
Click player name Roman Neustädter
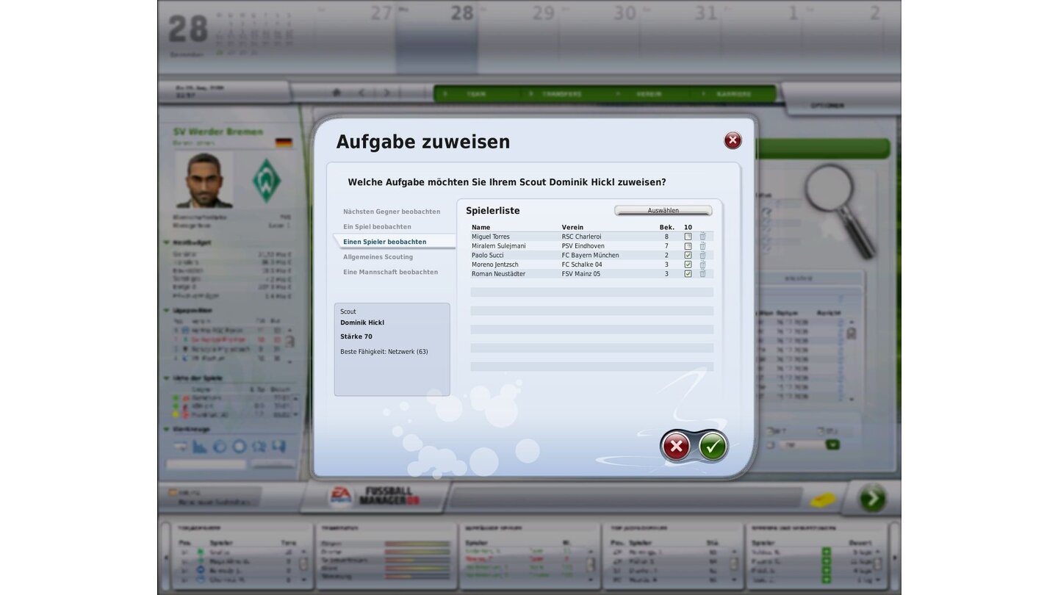coord(498,273)
